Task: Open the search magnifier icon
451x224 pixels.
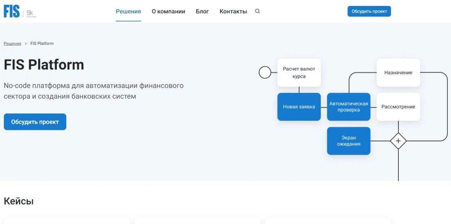Action: pos(258,11)
